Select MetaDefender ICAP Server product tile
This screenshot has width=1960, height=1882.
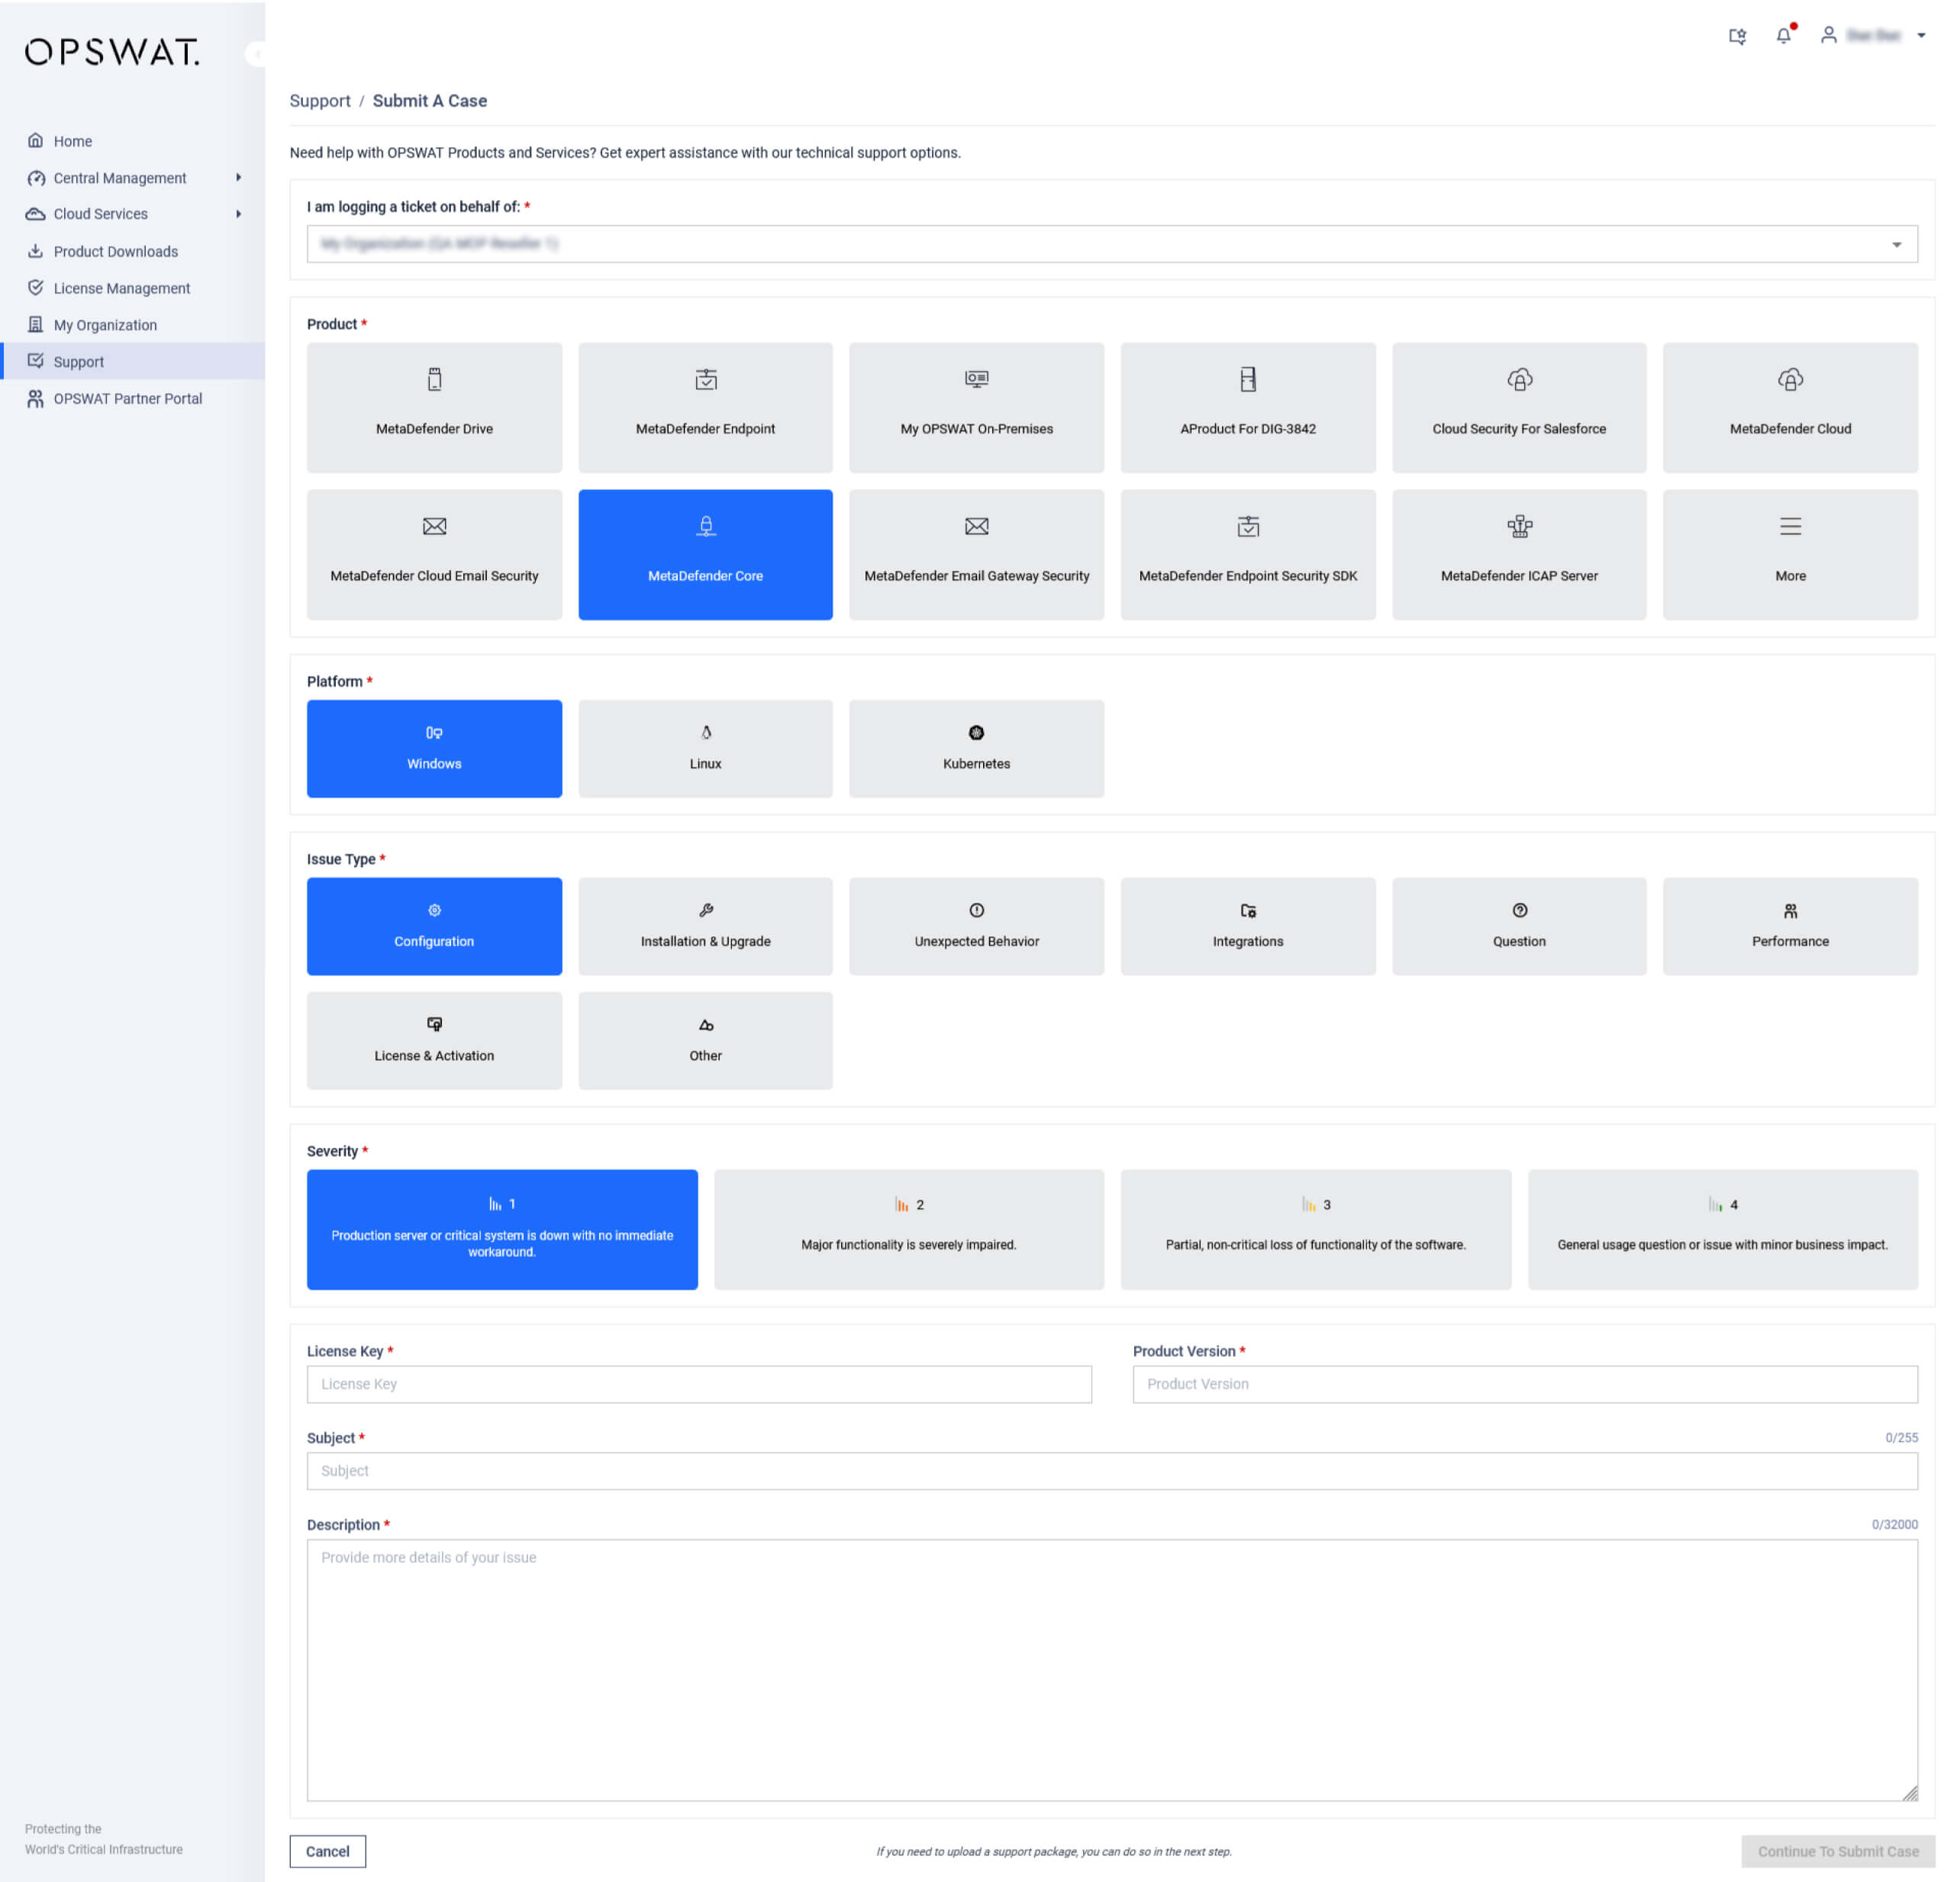click(x=1518, y=554)
